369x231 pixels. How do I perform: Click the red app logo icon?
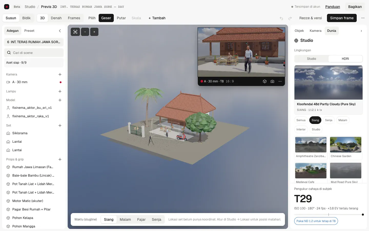pos(7,7)
